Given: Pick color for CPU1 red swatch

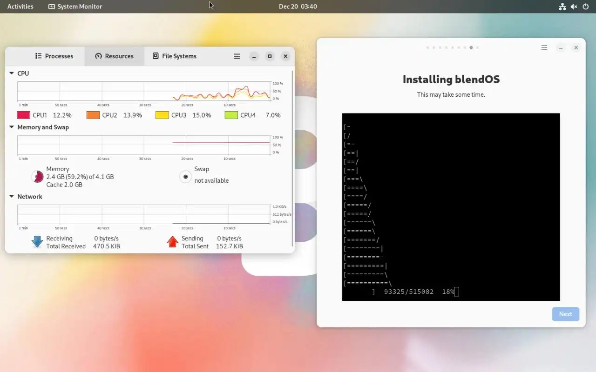Looking at the screenshot, I should (x=23, y=115).
